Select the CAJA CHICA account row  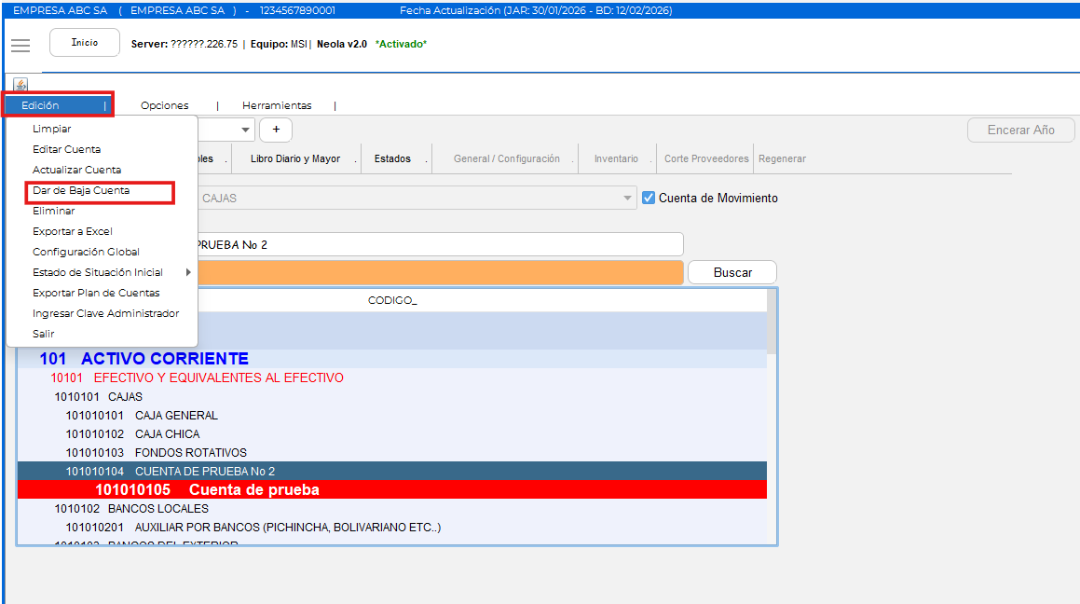167,433
